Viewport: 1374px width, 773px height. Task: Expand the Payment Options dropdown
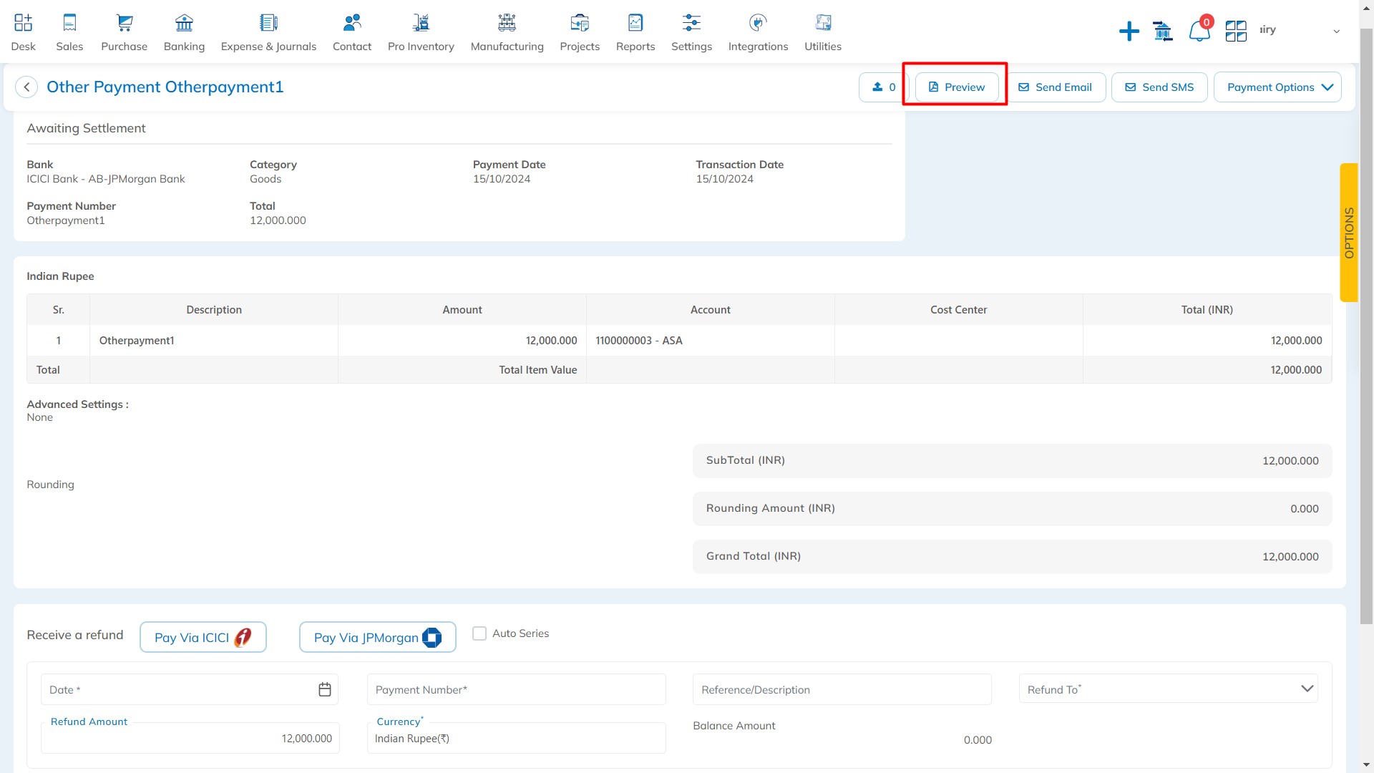pos(1277,87)
